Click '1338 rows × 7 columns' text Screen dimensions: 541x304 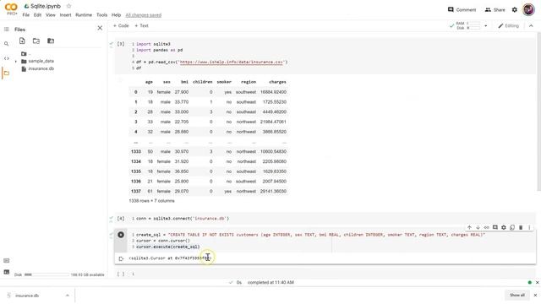151,201
